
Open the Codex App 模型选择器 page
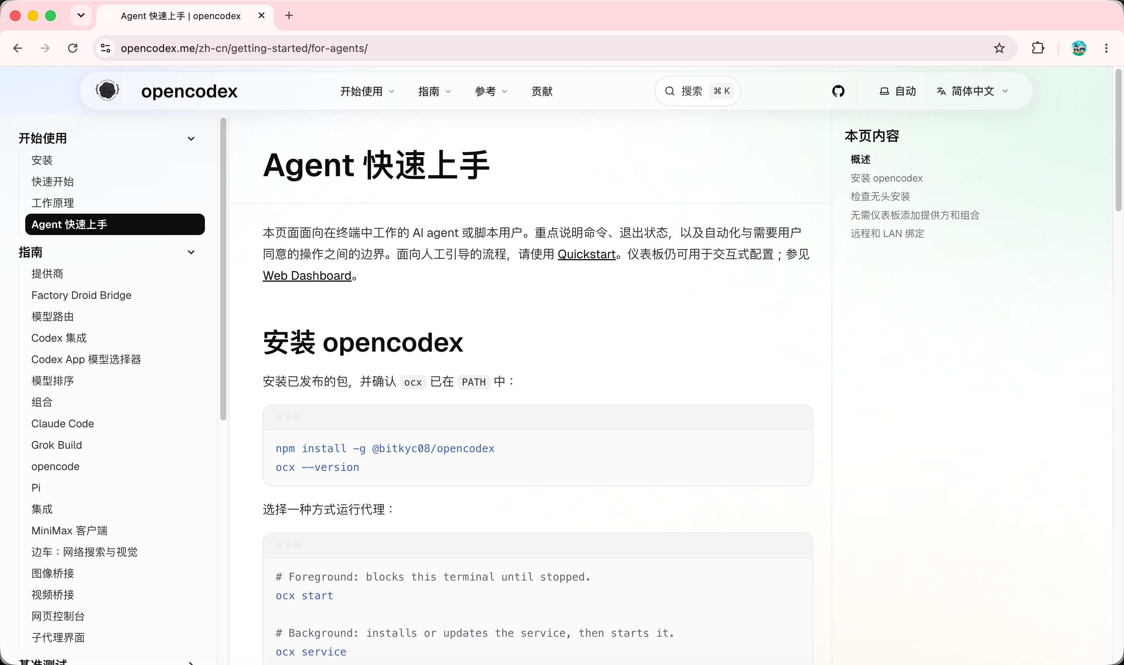click(86, 359)
